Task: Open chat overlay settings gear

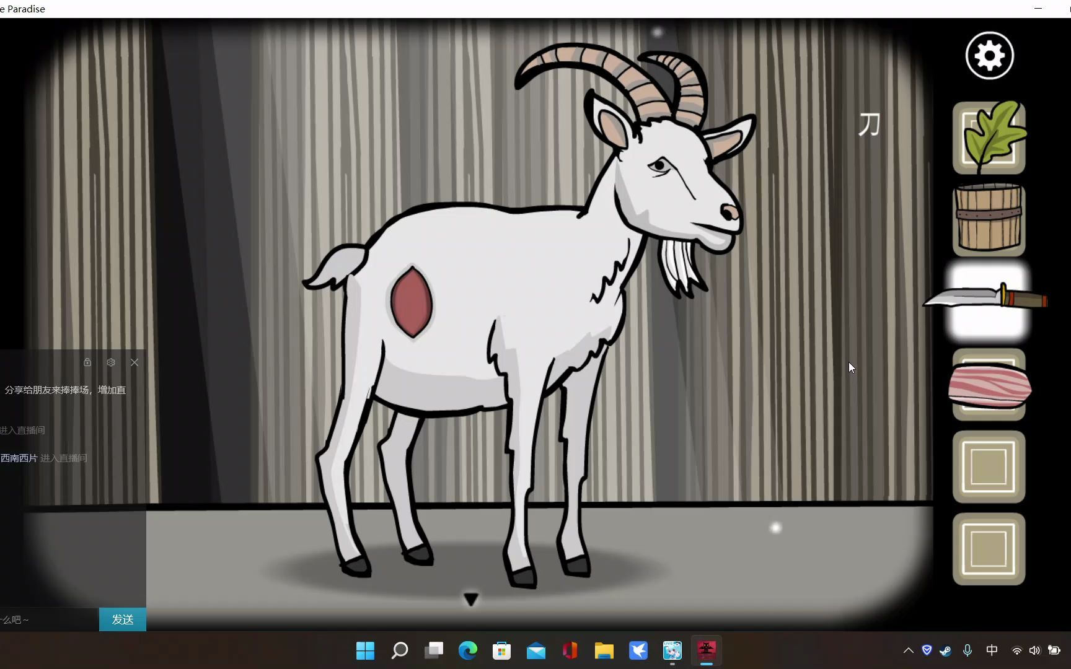Action: [x=111, y=362]
